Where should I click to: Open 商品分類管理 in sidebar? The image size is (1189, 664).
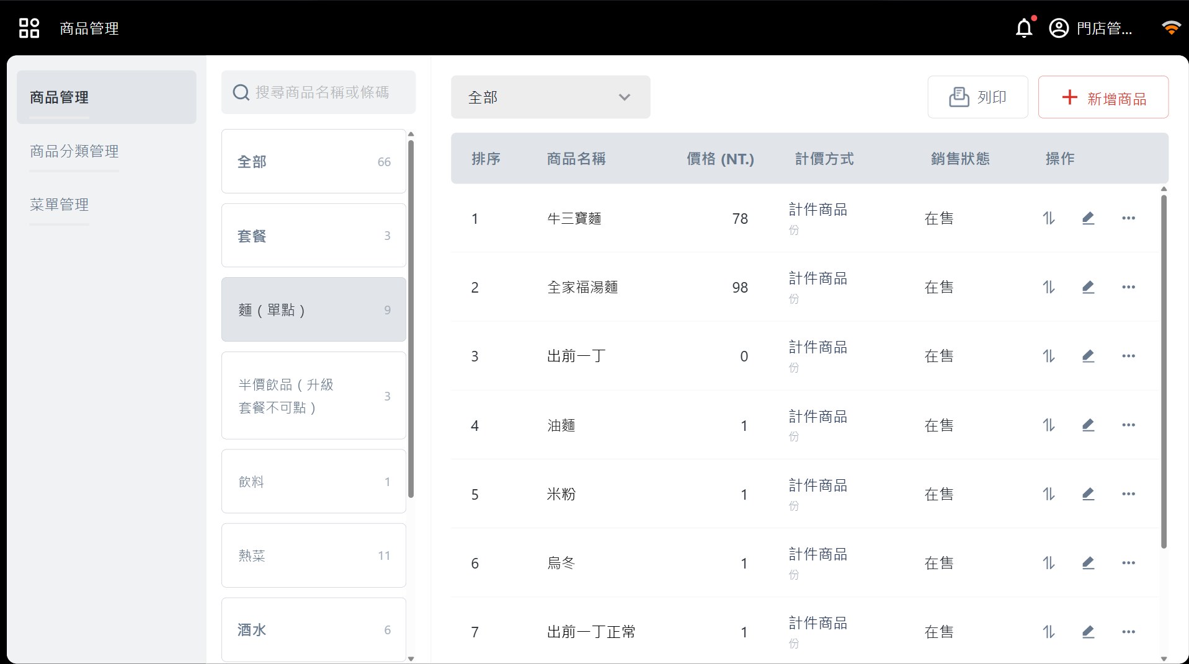coord(74,151)
